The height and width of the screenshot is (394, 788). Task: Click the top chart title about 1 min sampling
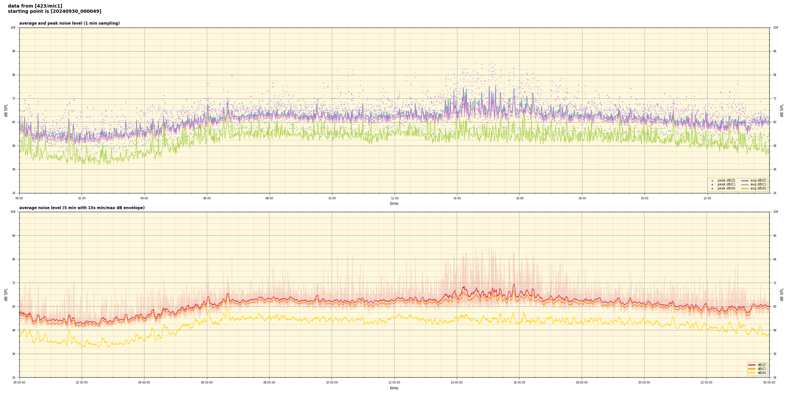pos(69,23)
